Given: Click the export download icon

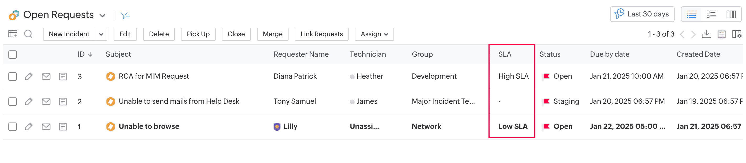Looking at the screenshot, I should [706, 34].
